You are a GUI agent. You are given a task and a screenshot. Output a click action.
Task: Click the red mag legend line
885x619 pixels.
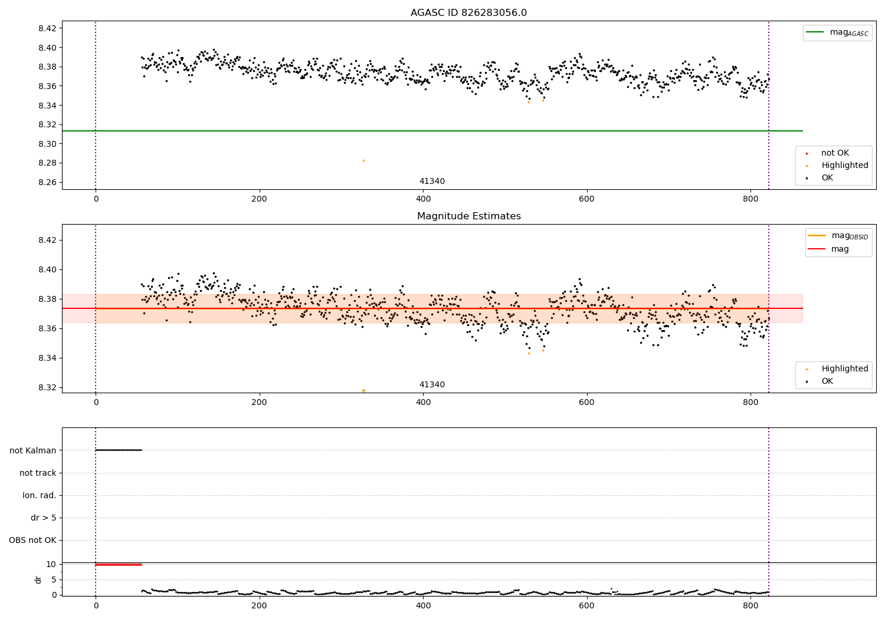[x=817, y=249]
